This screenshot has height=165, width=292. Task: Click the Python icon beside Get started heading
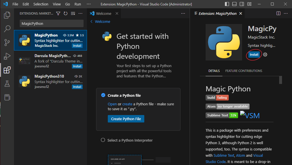[x=107, y=36]
